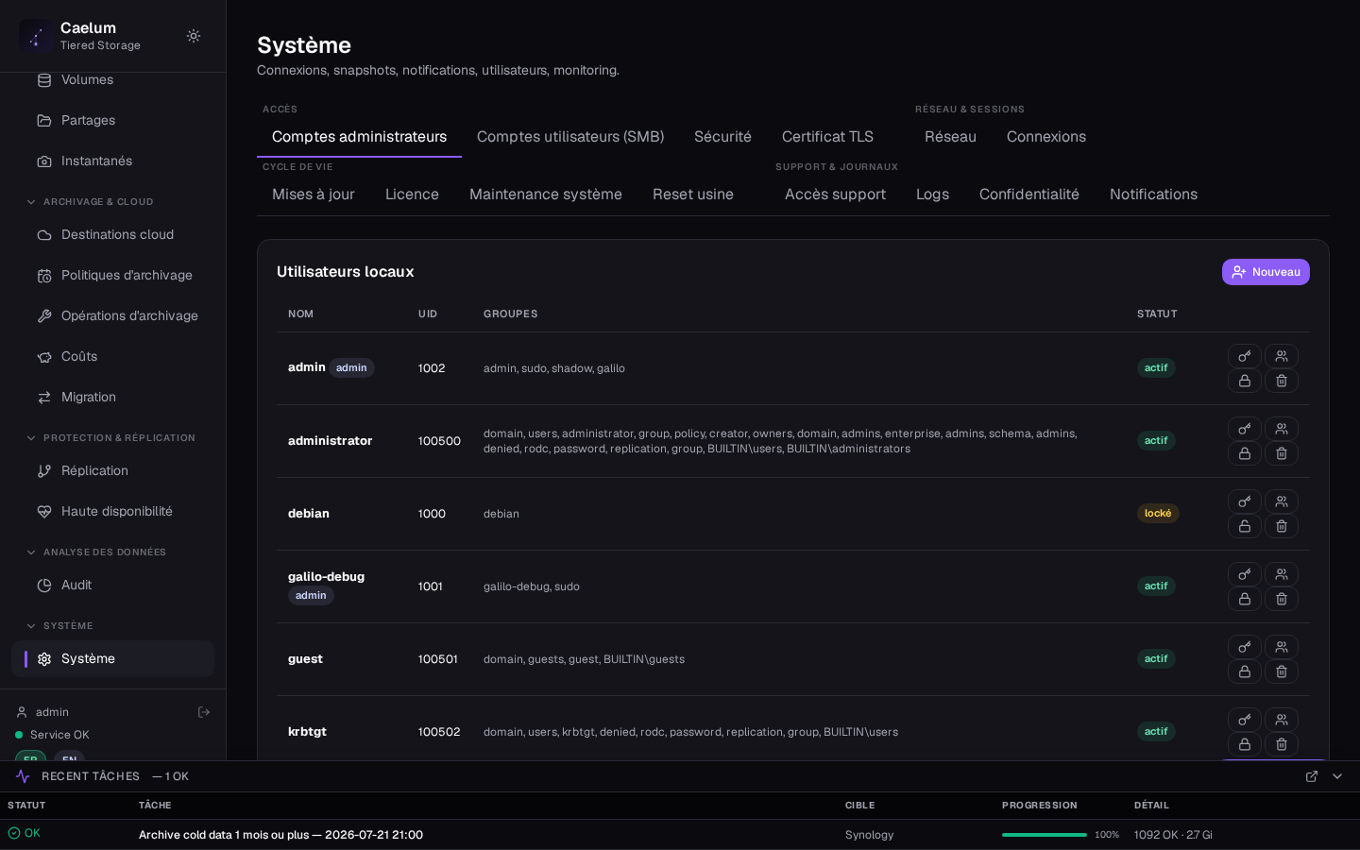
Task: Open groups icon for galilo-debug user
Action: [1282, 574]
